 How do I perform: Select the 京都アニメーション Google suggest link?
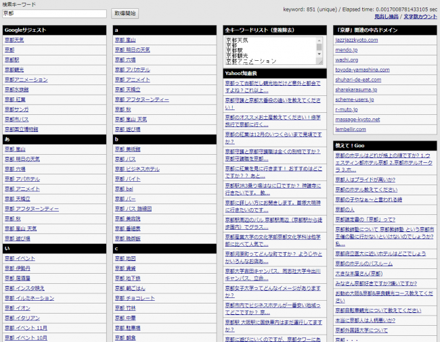coord(26,80)
